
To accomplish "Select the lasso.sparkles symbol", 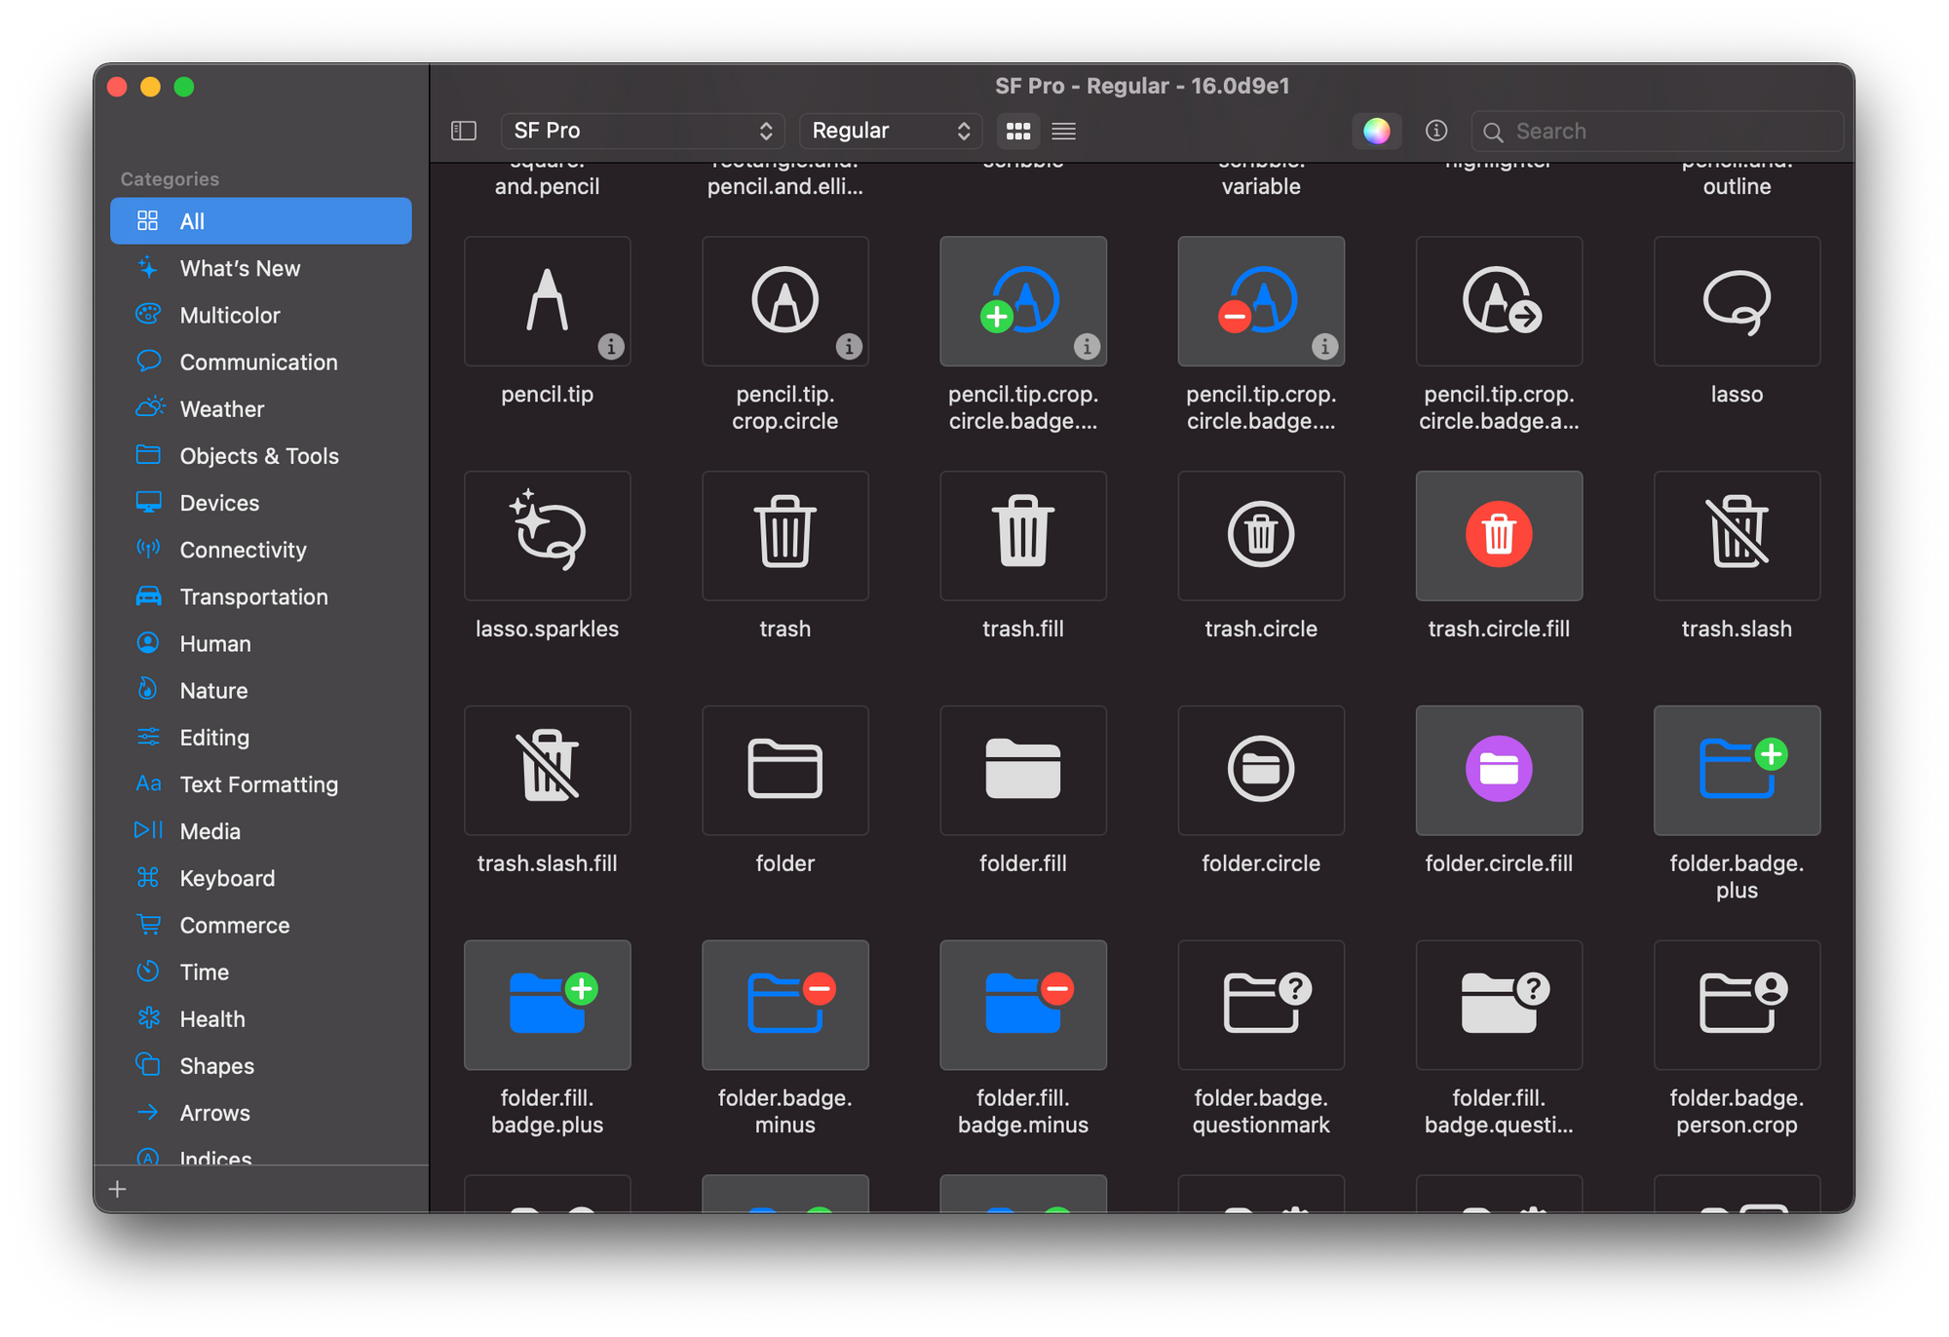I will (x=547, y=536).
